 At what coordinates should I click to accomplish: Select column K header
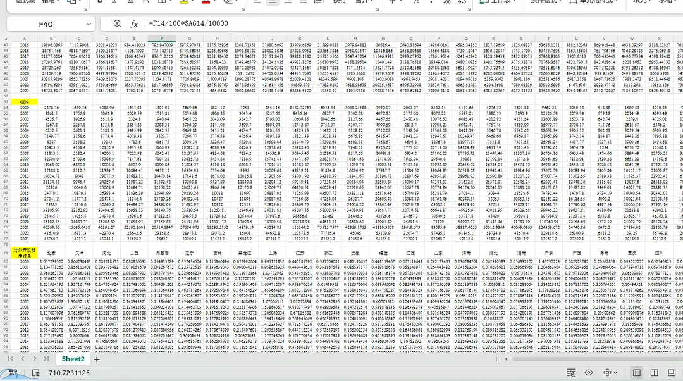pyautogui.click(x=300, y=39)
